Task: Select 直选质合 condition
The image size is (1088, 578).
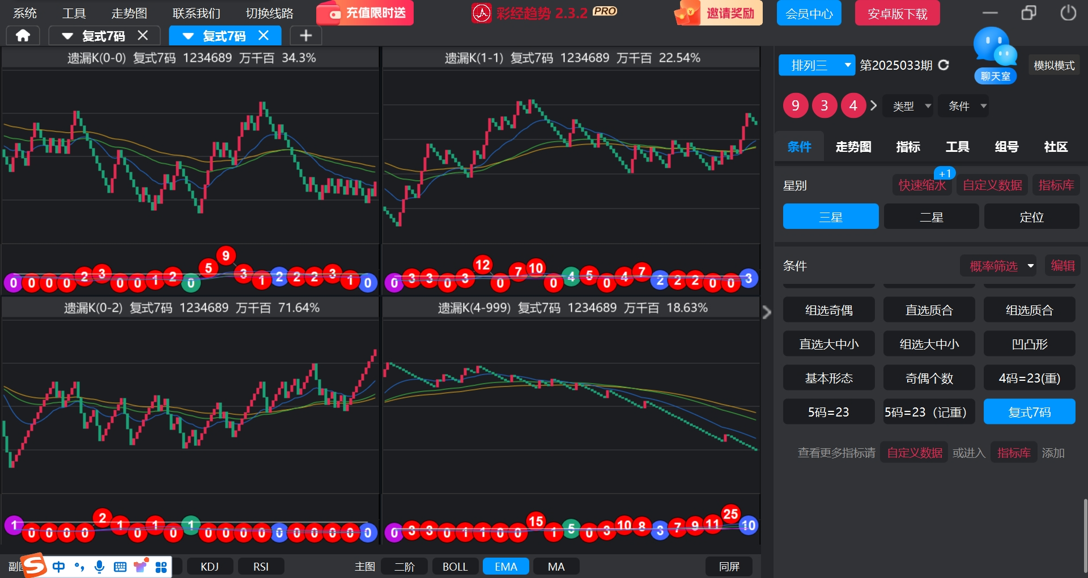Action: 929,310
